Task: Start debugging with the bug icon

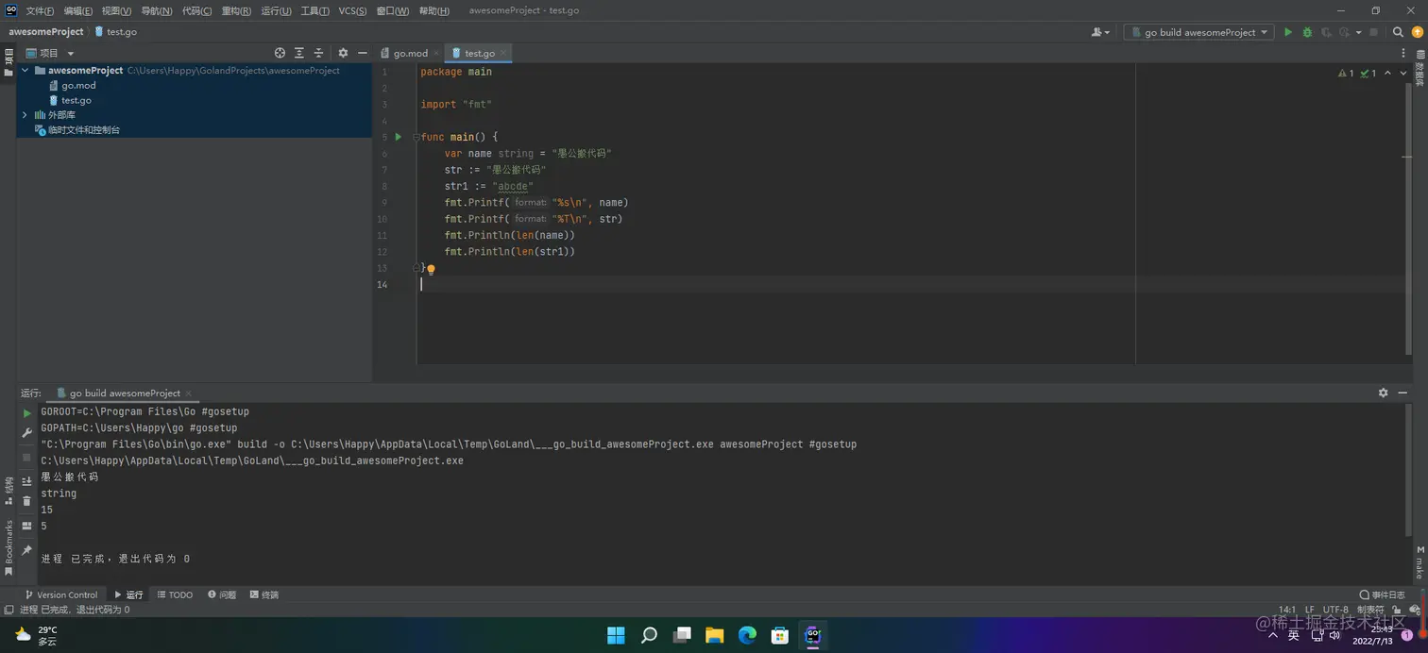Action: click(1307, 32)
